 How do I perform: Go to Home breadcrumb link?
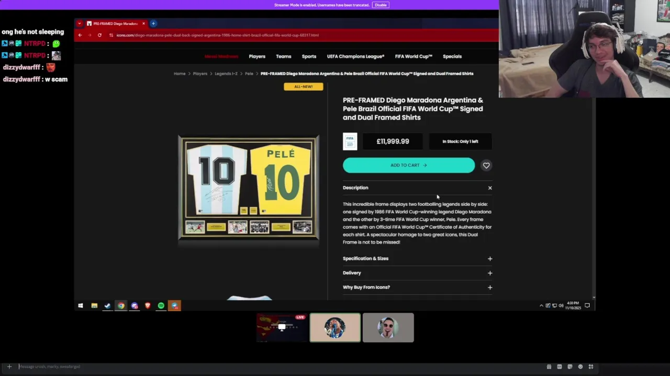point(180,74)
